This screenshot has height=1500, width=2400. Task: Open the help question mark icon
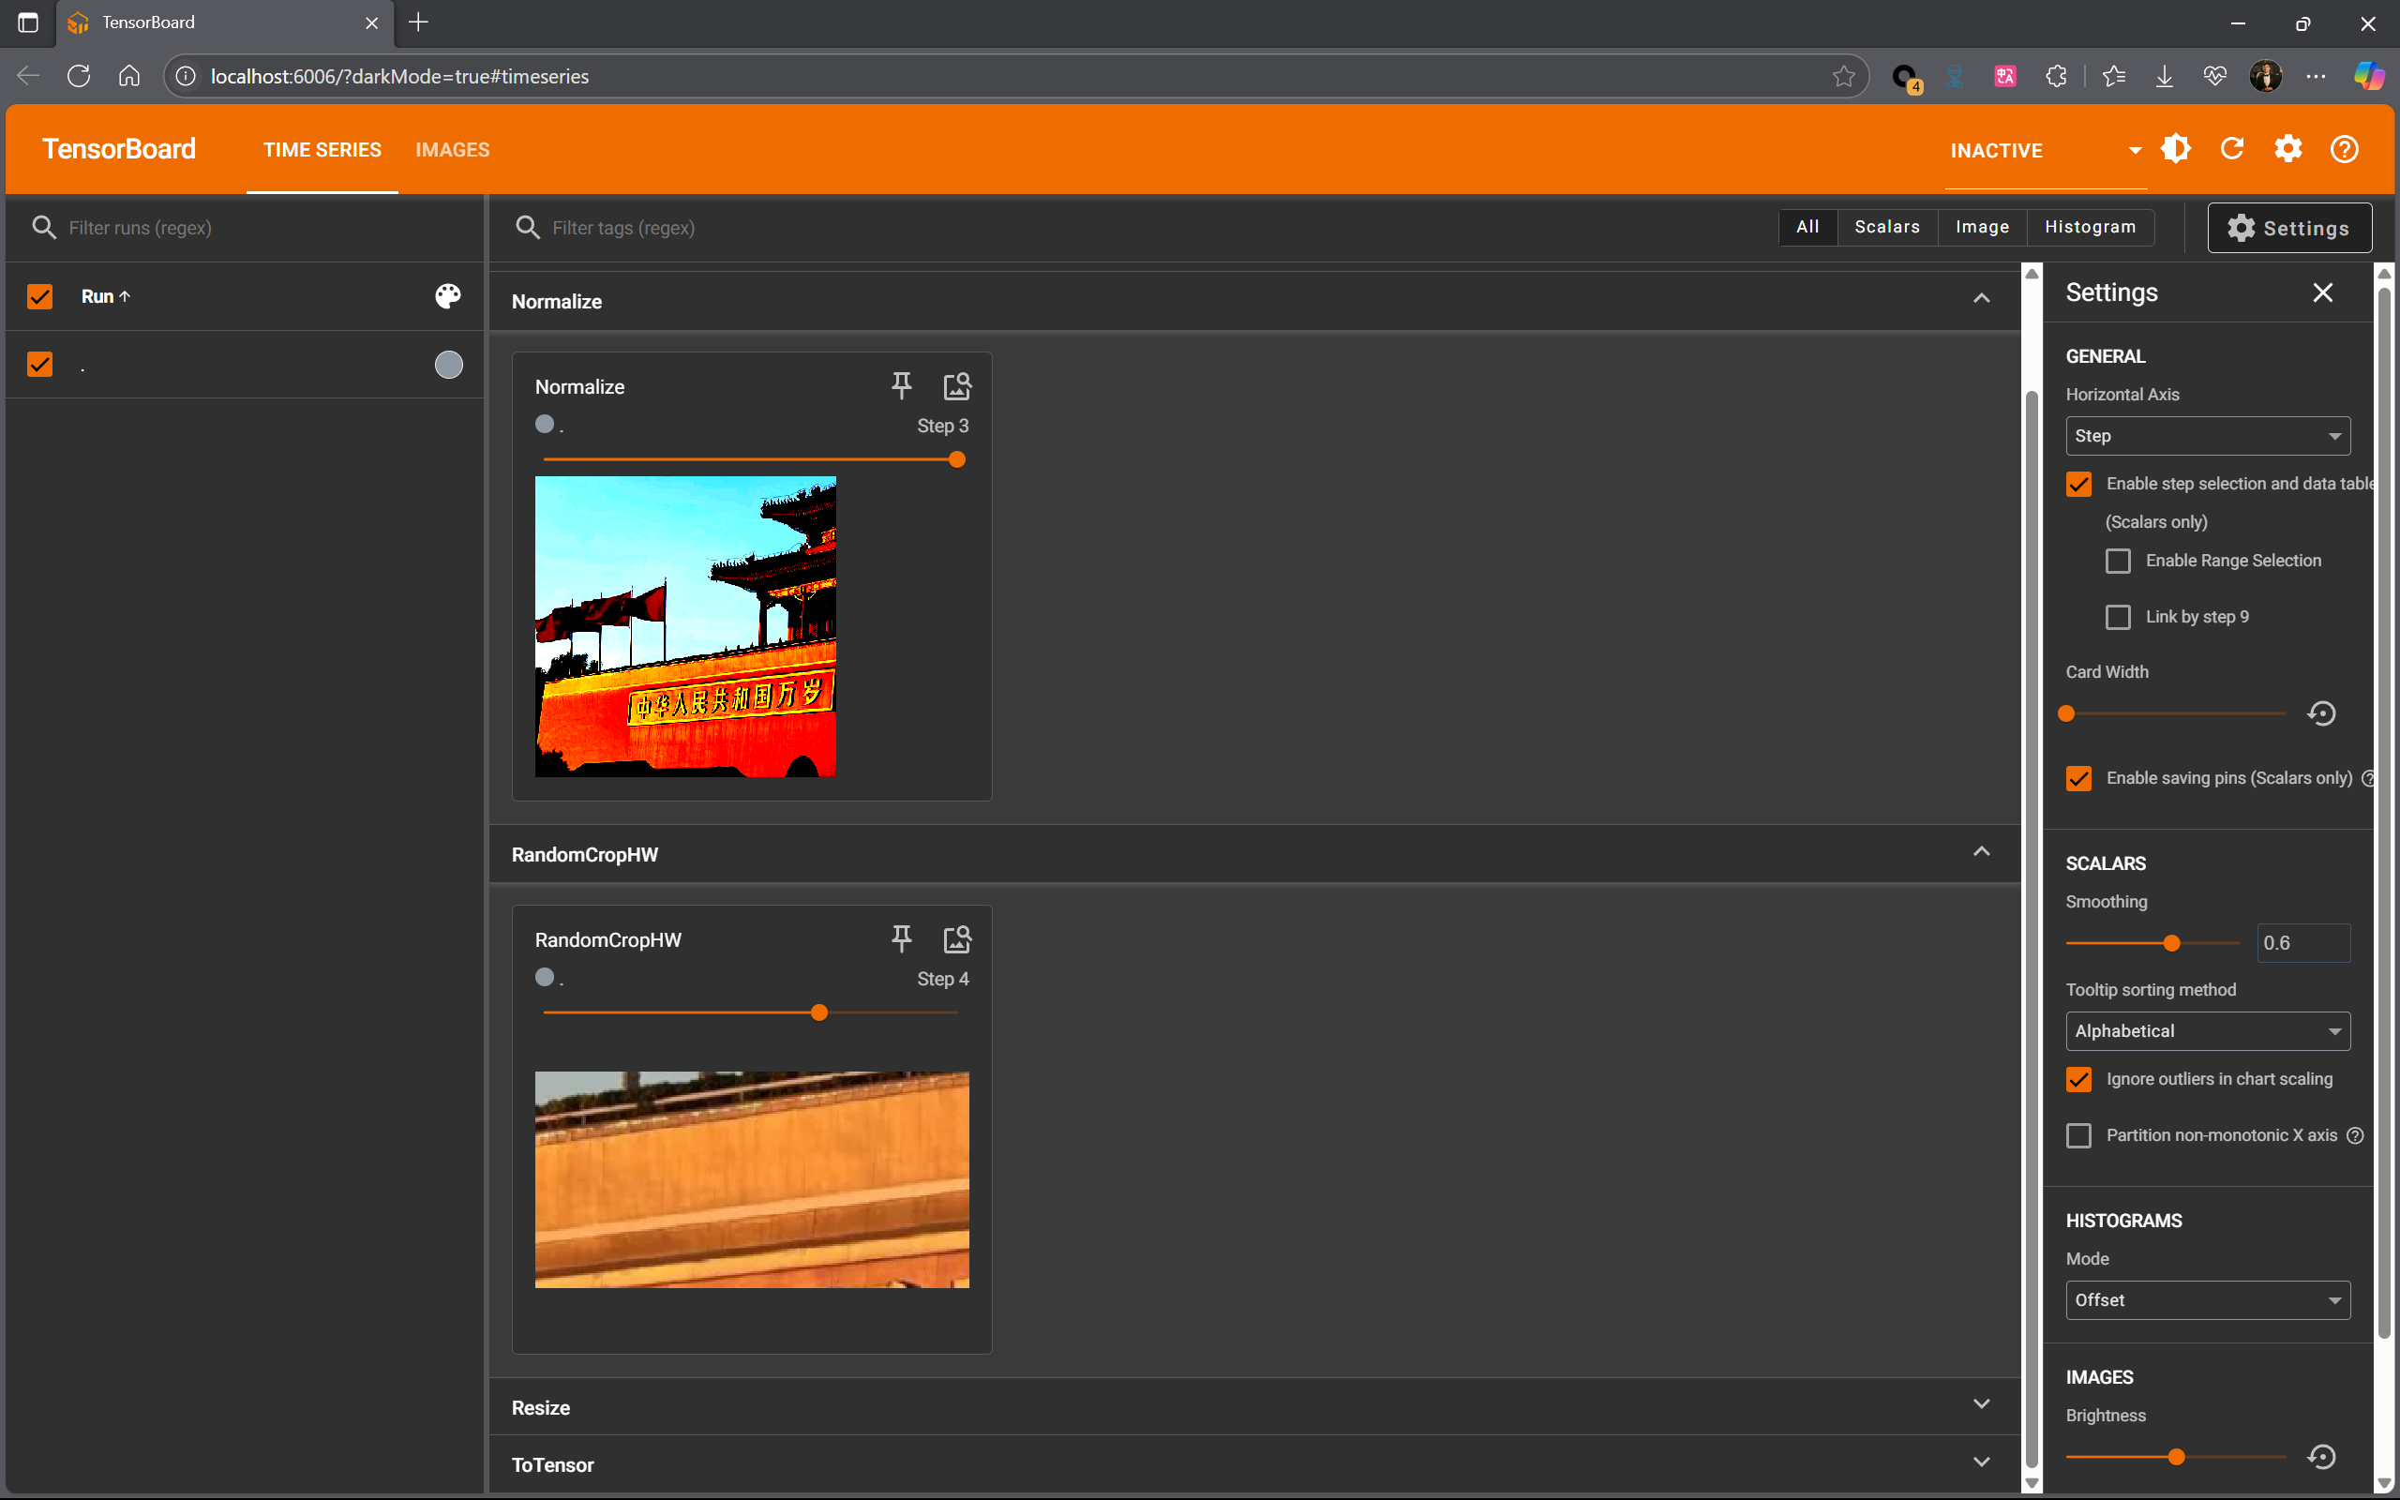pos(2345,149)
